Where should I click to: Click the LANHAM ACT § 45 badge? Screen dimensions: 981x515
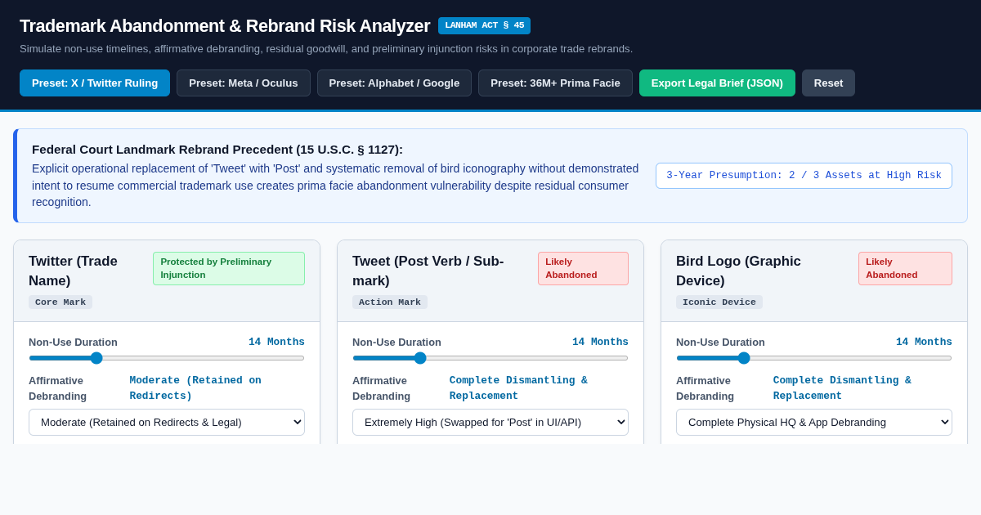point(484,25)
